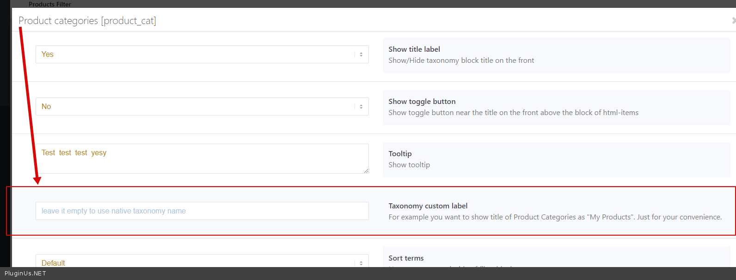Click the Sort terms heading

pyautogui.click(x=406, y=258)
